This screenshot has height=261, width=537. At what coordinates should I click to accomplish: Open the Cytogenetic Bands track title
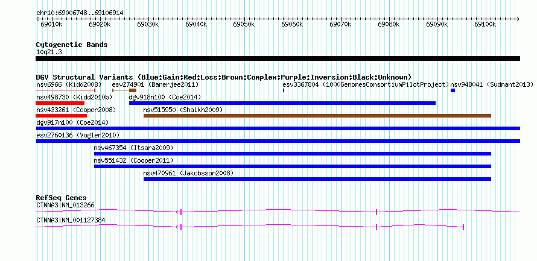tap(72, 45)
